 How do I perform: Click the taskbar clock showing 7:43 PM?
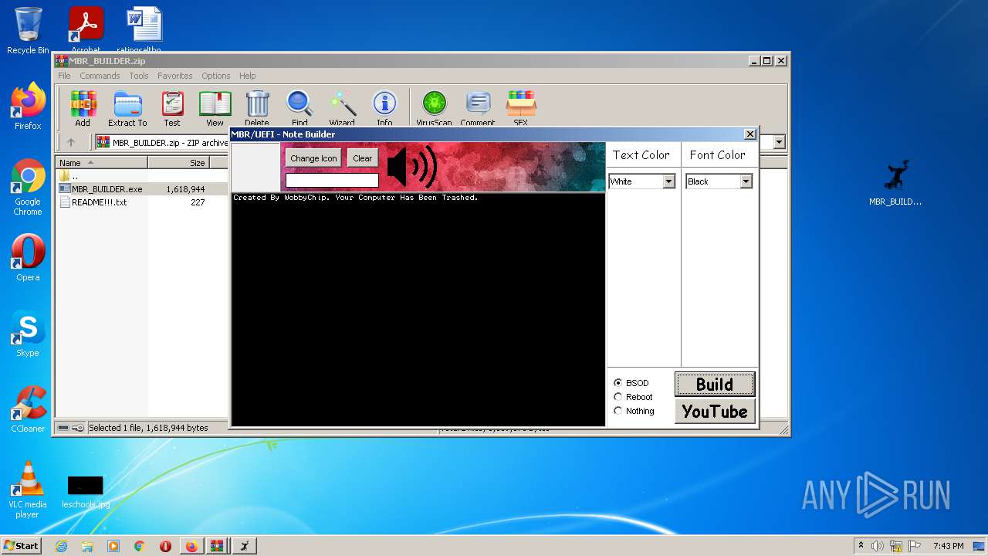point(948,546)
